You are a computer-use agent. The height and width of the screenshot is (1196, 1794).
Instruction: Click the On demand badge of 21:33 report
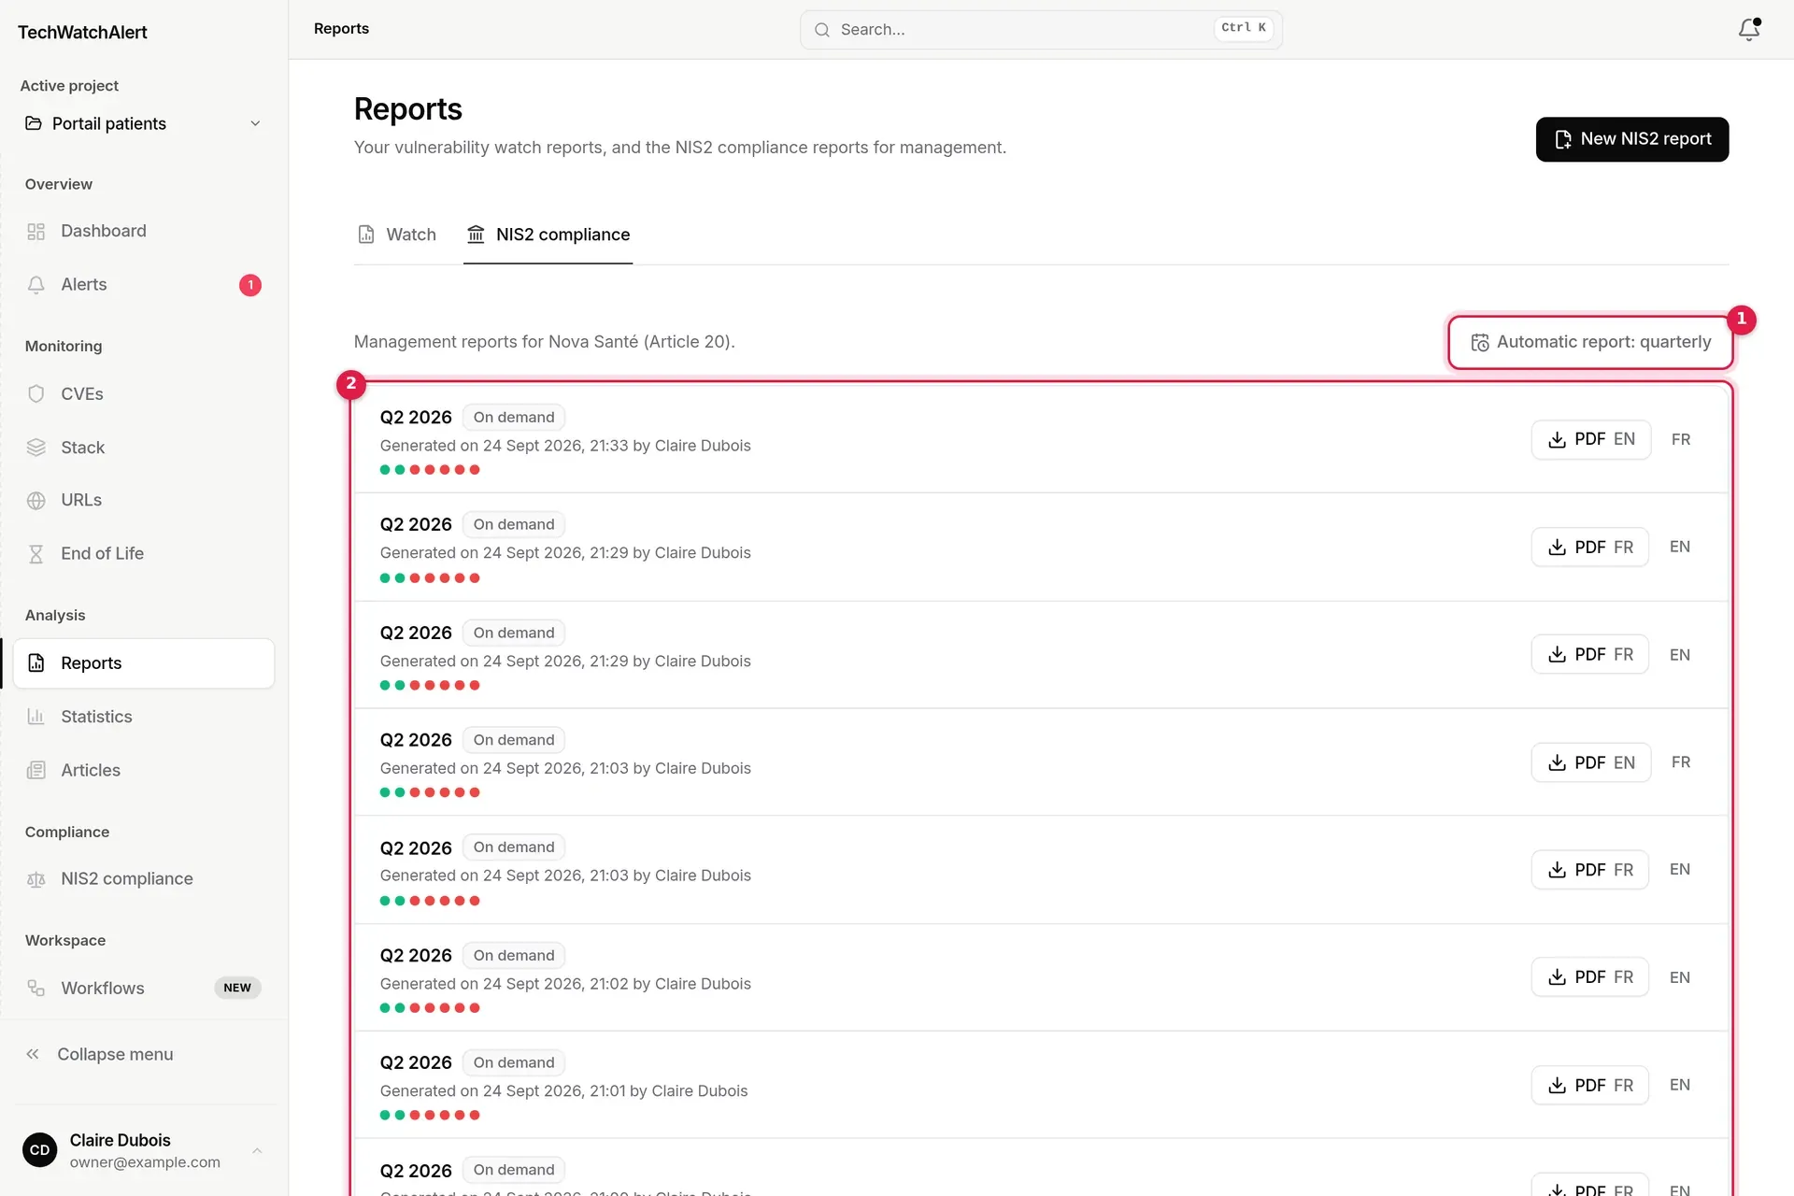tap(514, 418)
